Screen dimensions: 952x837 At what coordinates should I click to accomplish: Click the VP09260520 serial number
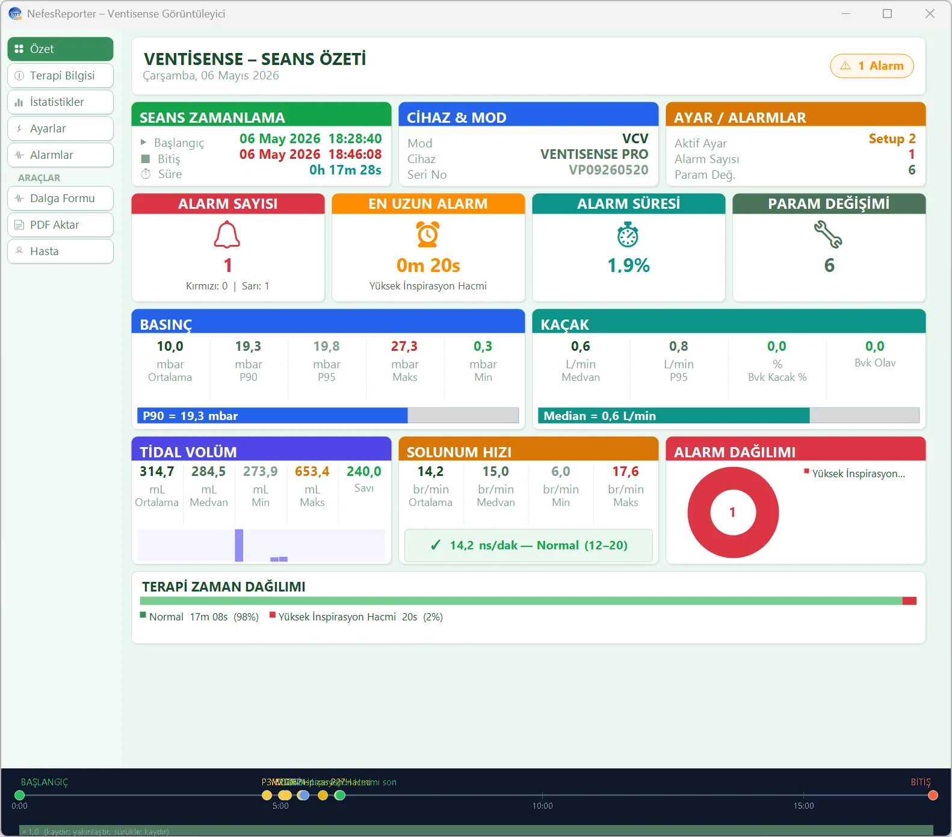pos(608,170)
